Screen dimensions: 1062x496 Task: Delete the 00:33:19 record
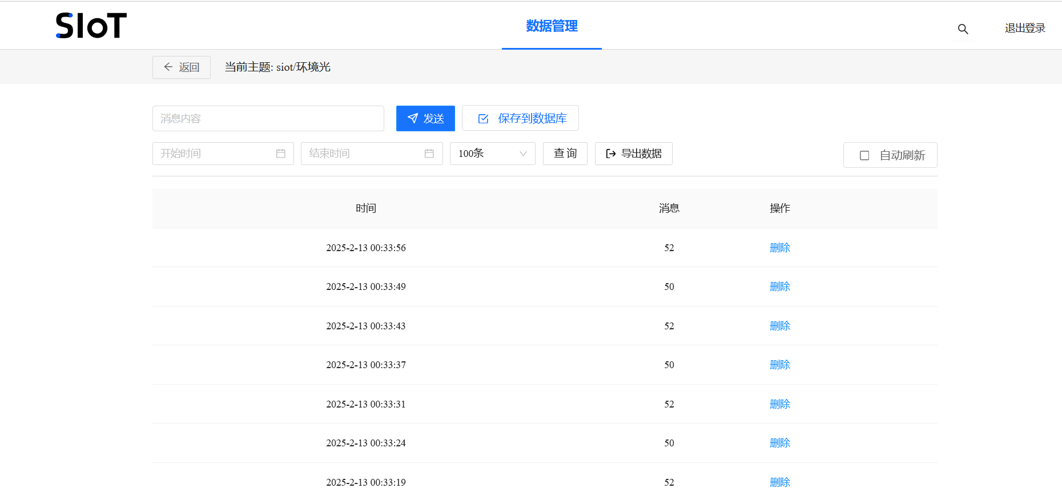[x=780, y=482]
